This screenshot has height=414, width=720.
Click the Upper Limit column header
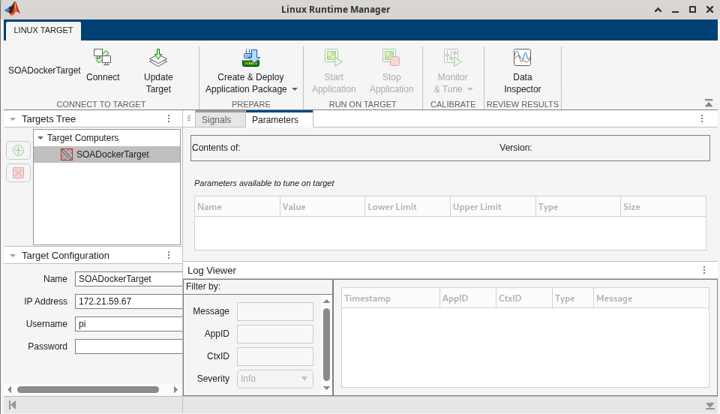click(x=493, y=206)
